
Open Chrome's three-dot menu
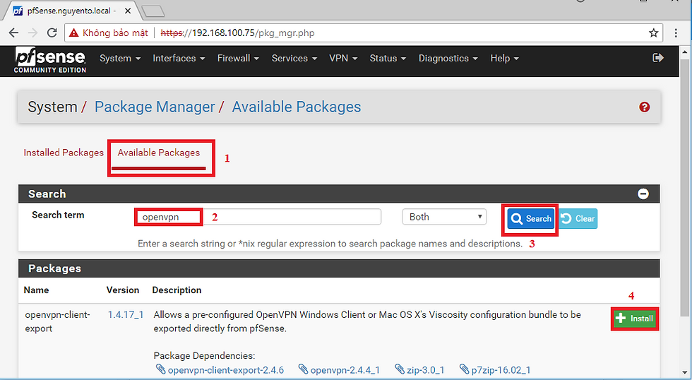point(676,32)
